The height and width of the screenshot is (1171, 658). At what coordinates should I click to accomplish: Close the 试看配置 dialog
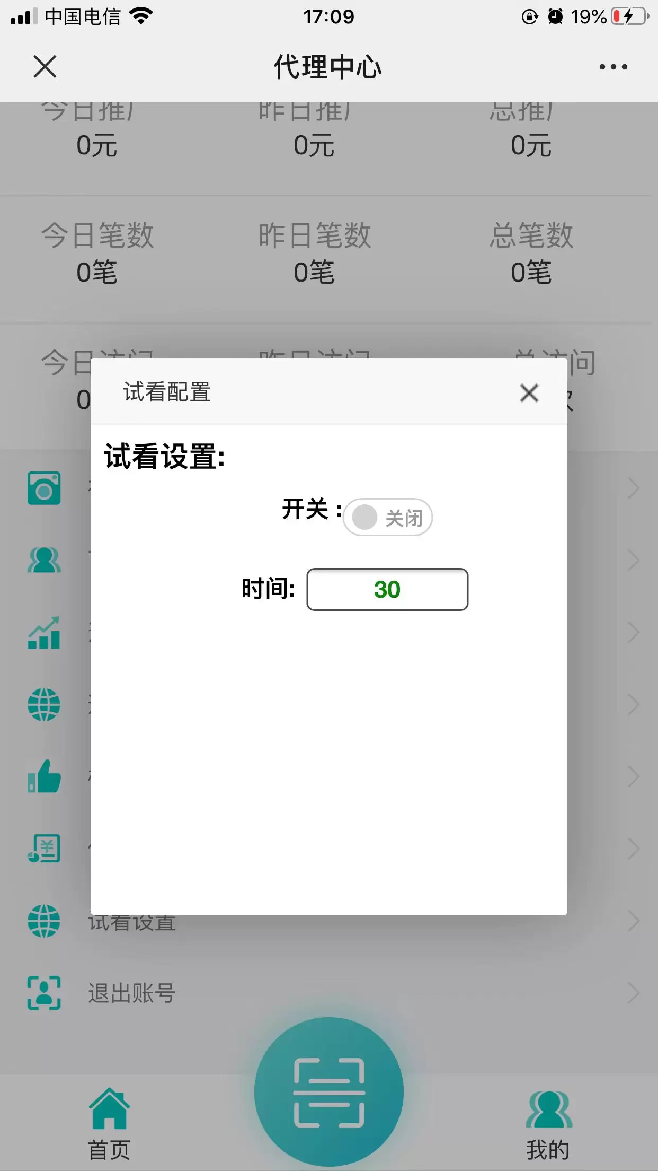point(529,393)
